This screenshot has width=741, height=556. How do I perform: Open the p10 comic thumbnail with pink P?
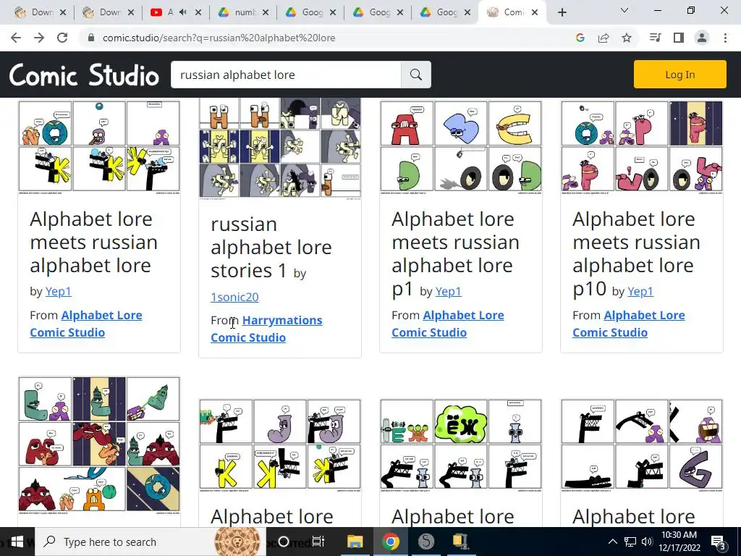tap(642, 146)
